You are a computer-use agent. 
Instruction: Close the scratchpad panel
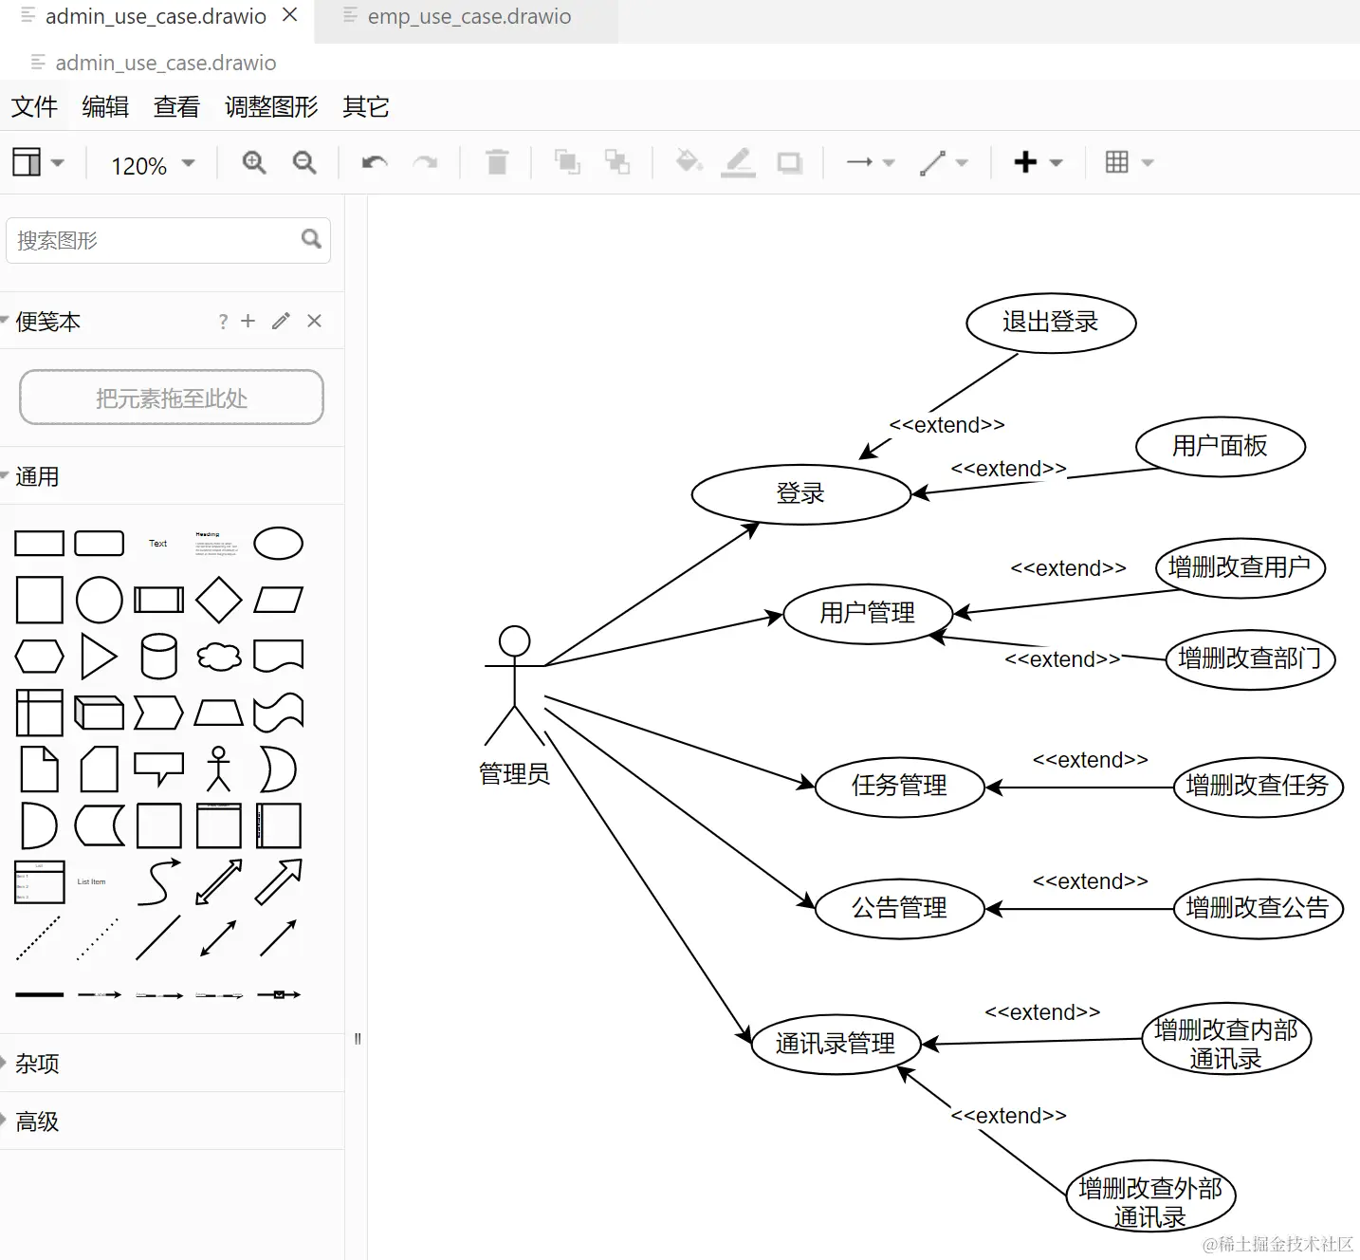click(x=315, y=321)
